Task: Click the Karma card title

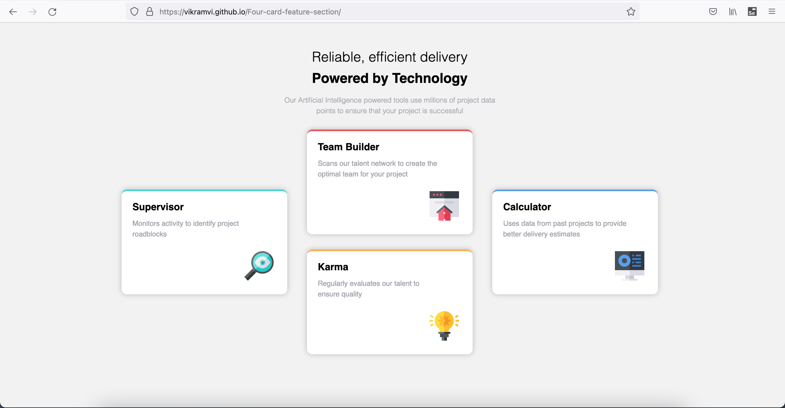Action: tap(333, 267)
